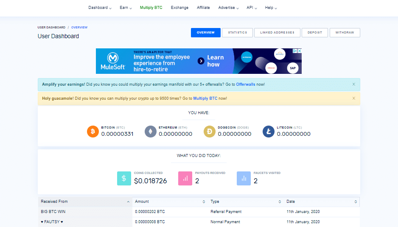The width and height of the screenshot is (398, 227).
Task: Click the Litecoin coin icon
Action: tap(269, 132)
